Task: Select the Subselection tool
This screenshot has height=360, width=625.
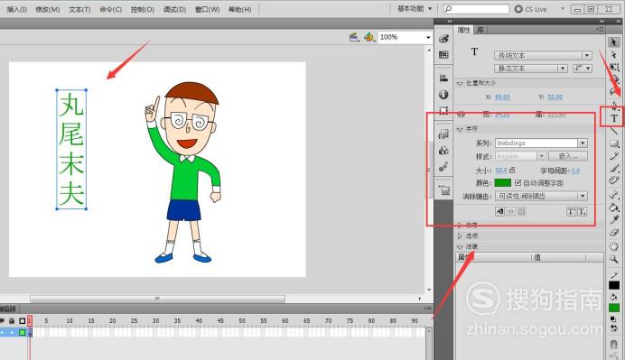Action: [x=614, y=54]
